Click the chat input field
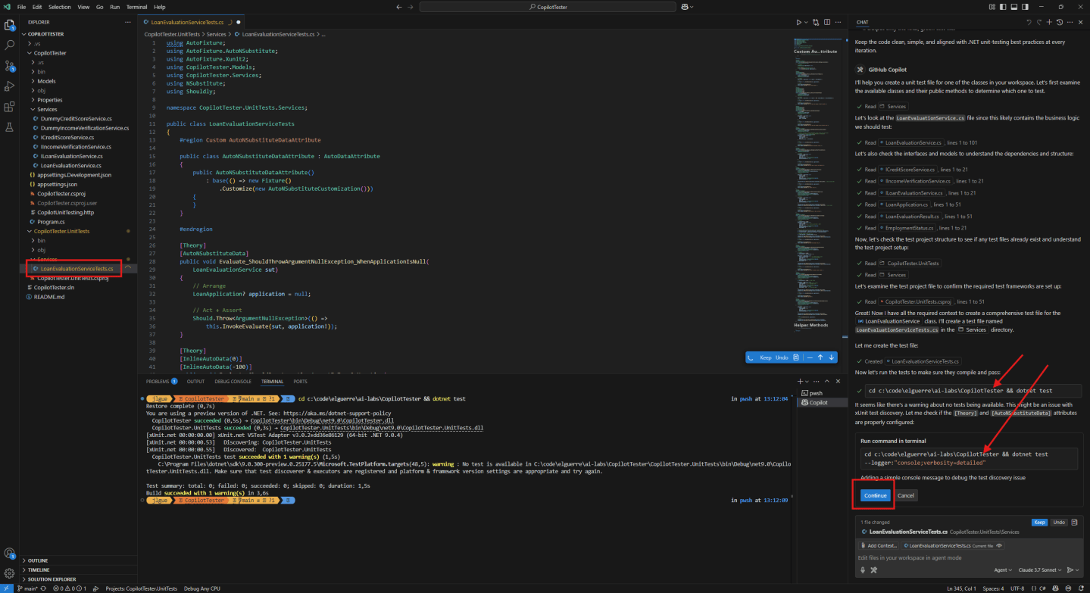Screen dimensions: 1090x593 point(970,557)
